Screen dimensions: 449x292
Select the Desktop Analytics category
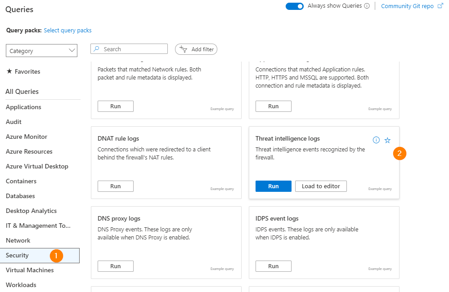pyautogui.click(x=31, y=211)
